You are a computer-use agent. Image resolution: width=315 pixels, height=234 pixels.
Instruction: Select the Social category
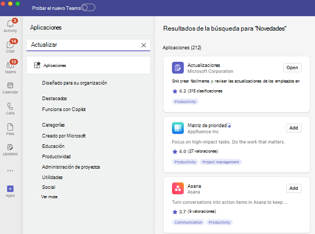[x=49, y=187]
